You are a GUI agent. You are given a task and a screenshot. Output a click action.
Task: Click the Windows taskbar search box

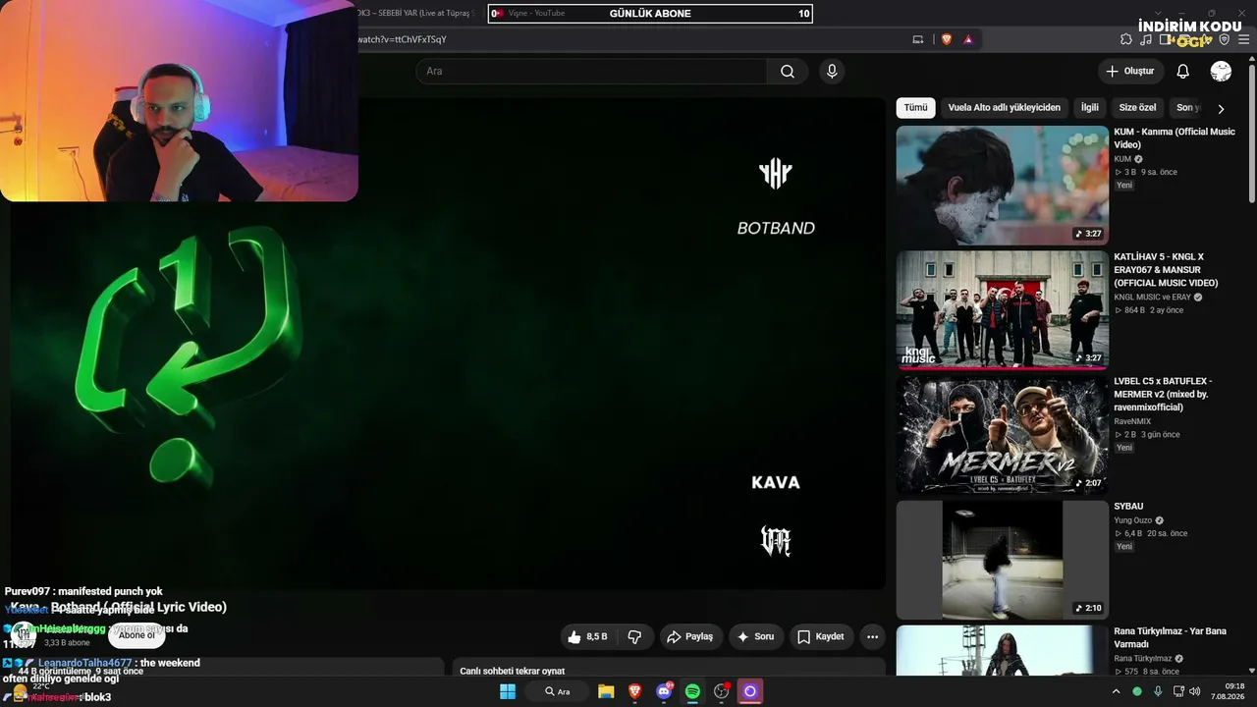point(559,691)
